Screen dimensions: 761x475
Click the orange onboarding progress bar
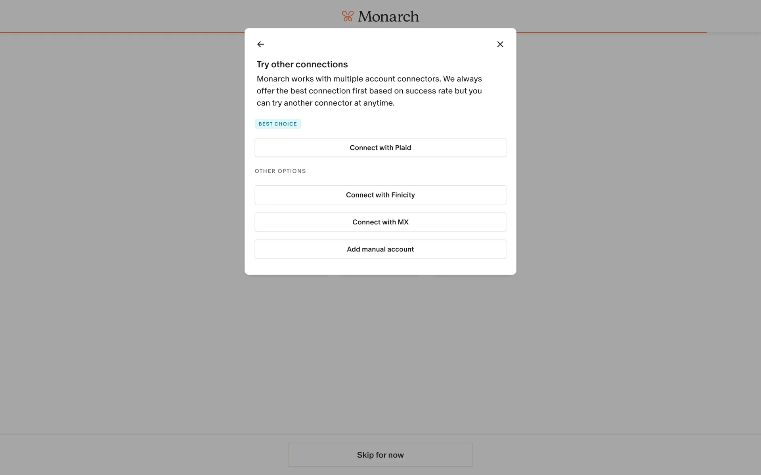[119, 32]
